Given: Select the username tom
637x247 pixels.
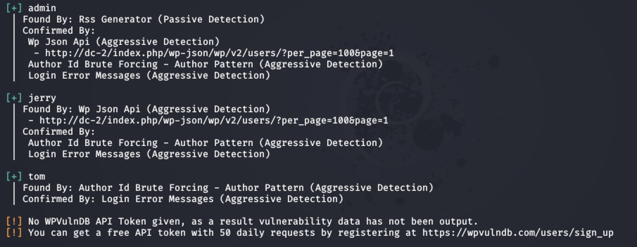Looking at the screenshot, I should tap(37, 176).
